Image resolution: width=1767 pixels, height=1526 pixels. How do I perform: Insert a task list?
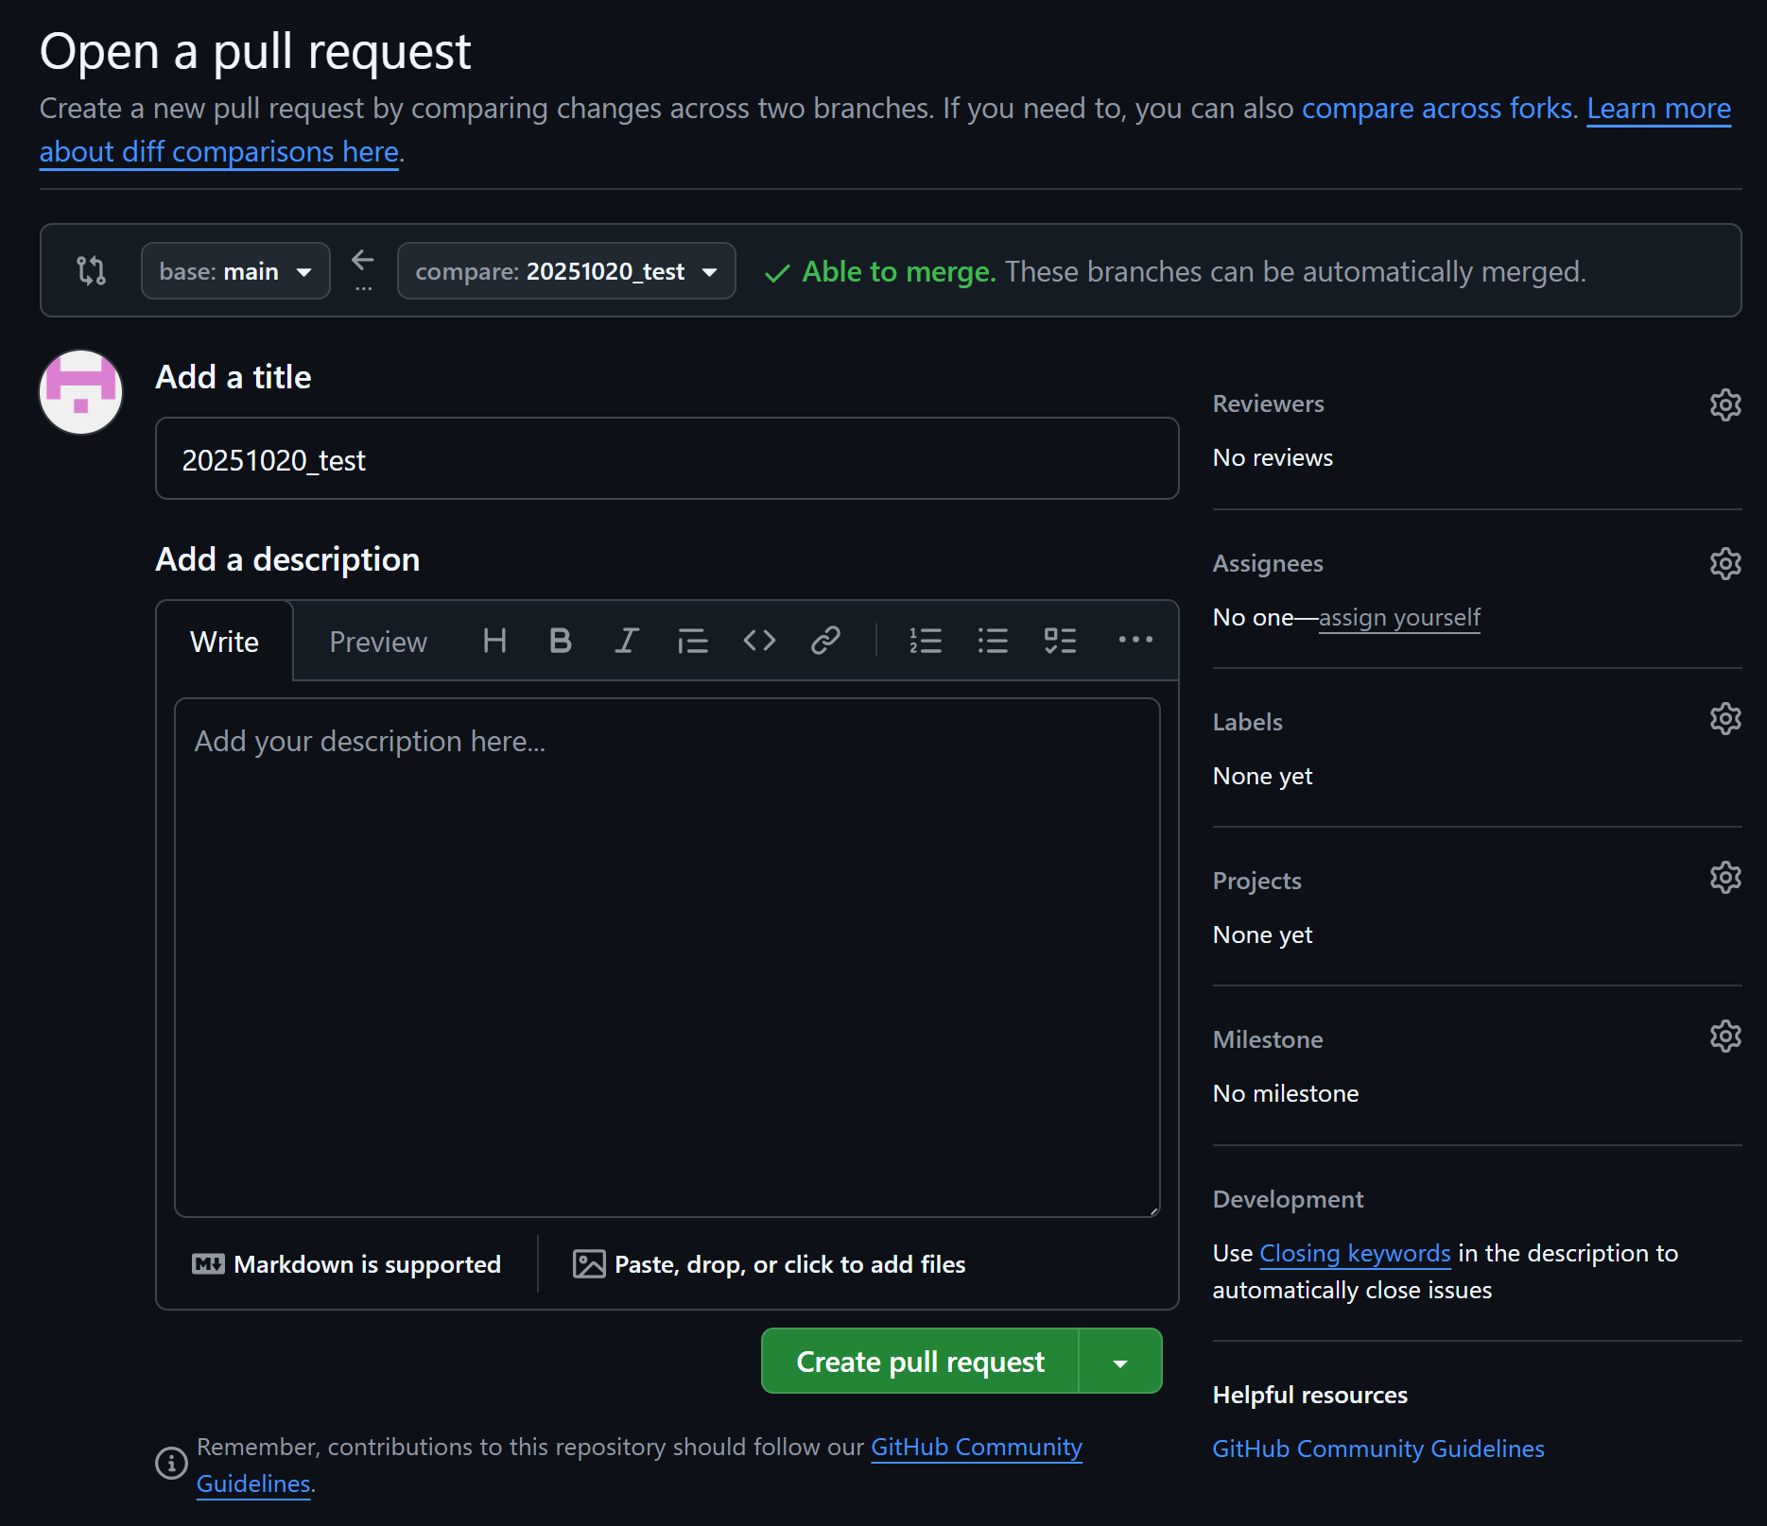tap(1060, 641)
